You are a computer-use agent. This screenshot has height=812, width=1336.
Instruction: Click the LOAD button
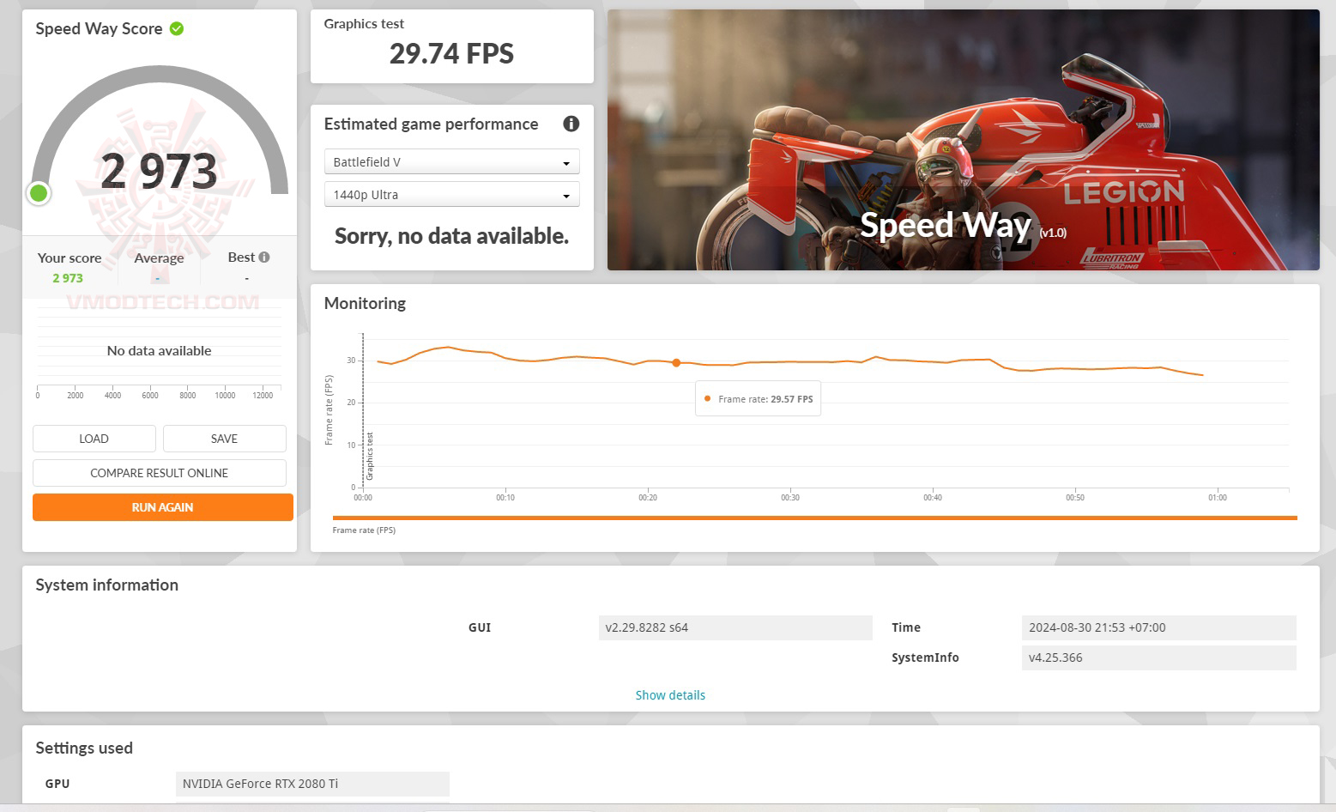click(x=94, y=439)
